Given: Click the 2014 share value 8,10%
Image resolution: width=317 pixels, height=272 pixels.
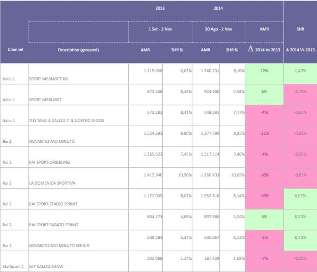Looking at the screenshot, I should pyautogui.click(x=239, y=71).
